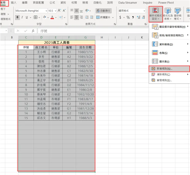Click formula bar Enter checkmark icon
Image resolution: width=190 pixels, height=175 pixels.
[x=26, y=31]
